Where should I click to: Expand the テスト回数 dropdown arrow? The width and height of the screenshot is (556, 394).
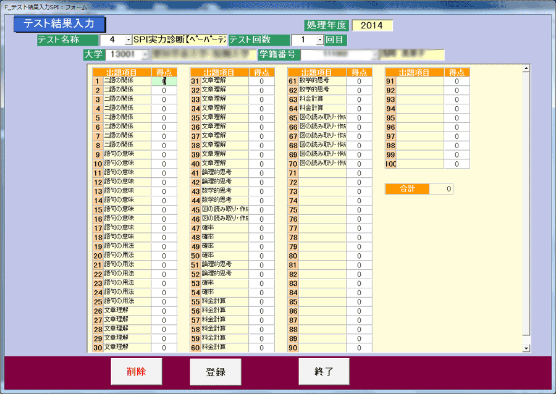[x=320, y=40]
